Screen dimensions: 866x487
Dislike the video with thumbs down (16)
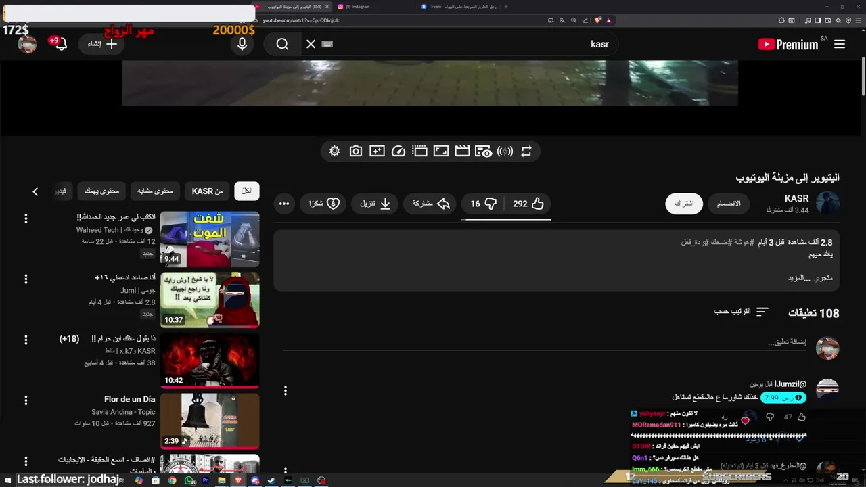coord(484,204)
